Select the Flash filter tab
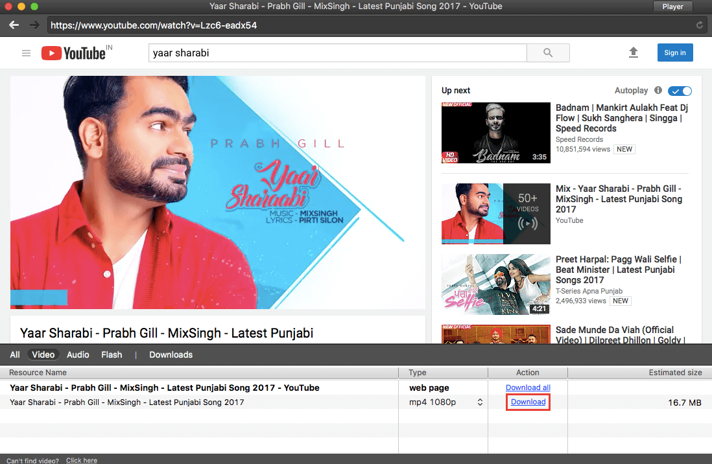Screen dimensions: 712x464 [x=112, y=354]
